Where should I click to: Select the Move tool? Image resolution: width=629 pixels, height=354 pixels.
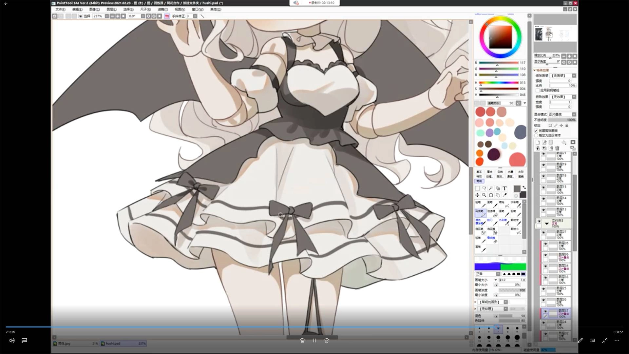click(477, 195)
